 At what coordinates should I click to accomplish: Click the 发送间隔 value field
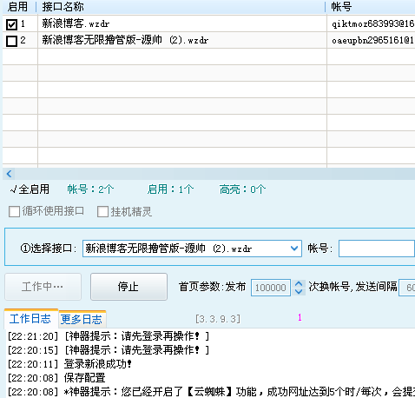tap(407, 288)
